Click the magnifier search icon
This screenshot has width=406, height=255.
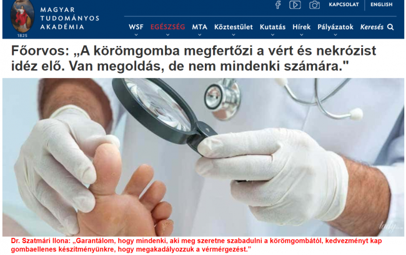(390, 27)
